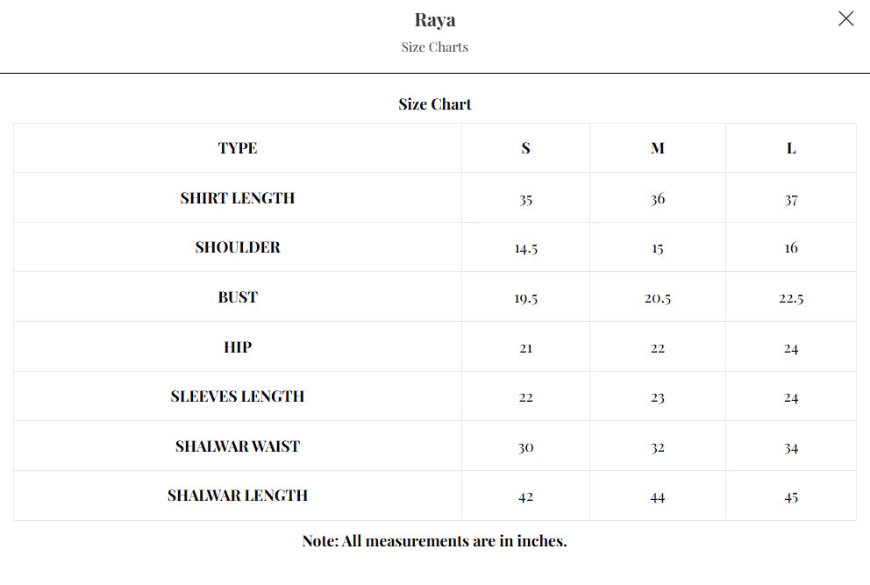Close the Raya size chart popup

click(x=845, y=18)
